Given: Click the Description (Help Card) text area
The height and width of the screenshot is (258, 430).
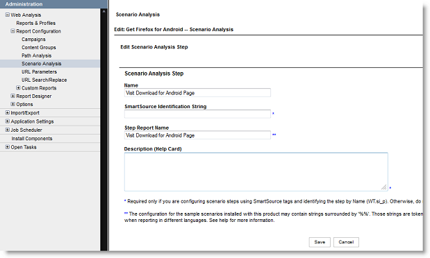Looking at the screenshot, I should coord(256,172).
